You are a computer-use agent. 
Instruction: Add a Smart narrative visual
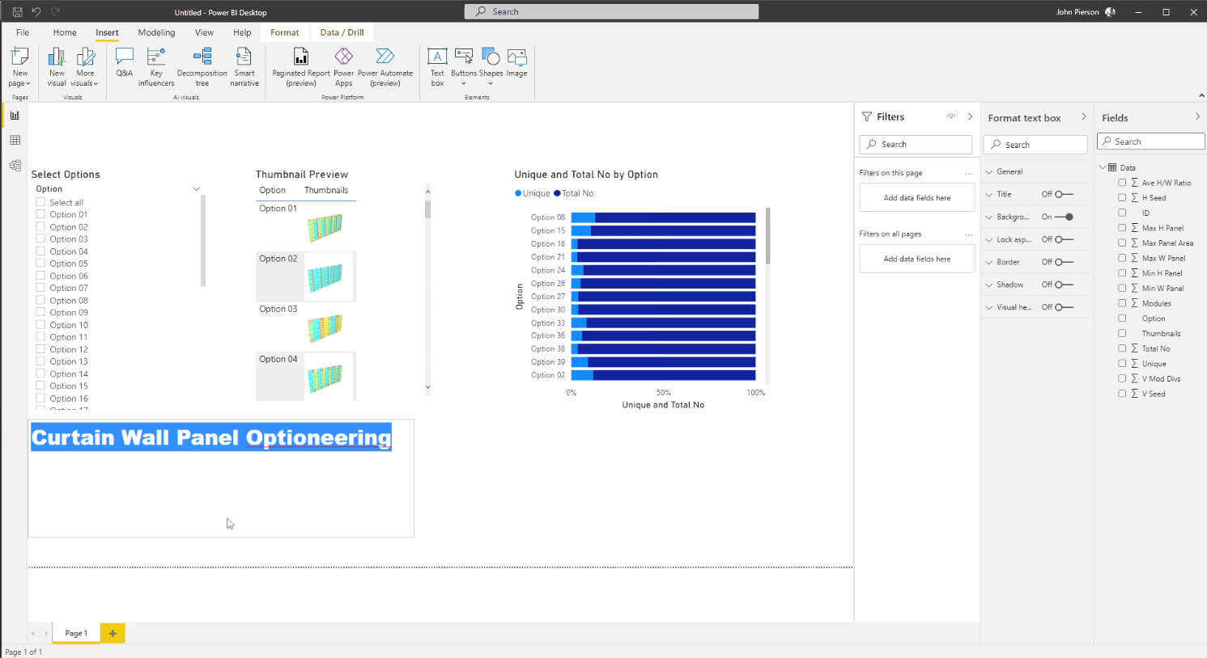[244, 66]
